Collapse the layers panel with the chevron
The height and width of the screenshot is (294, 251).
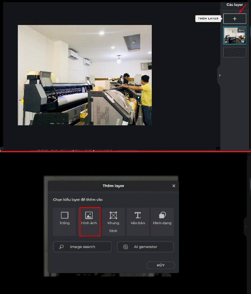click(x=219, y=75)
